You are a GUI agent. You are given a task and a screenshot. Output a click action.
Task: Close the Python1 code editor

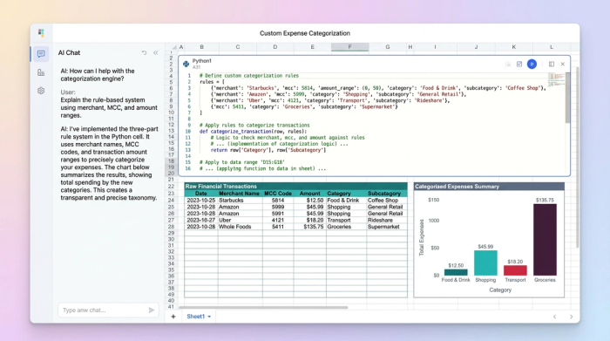(563, 65)
